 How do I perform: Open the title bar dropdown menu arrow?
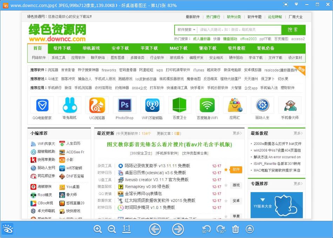click(x=296, y=5)
